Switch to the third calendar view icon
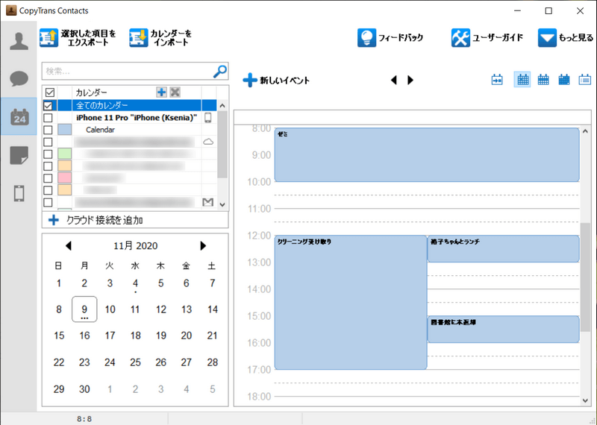Screen dimensions: 597x425 point(543,80)
